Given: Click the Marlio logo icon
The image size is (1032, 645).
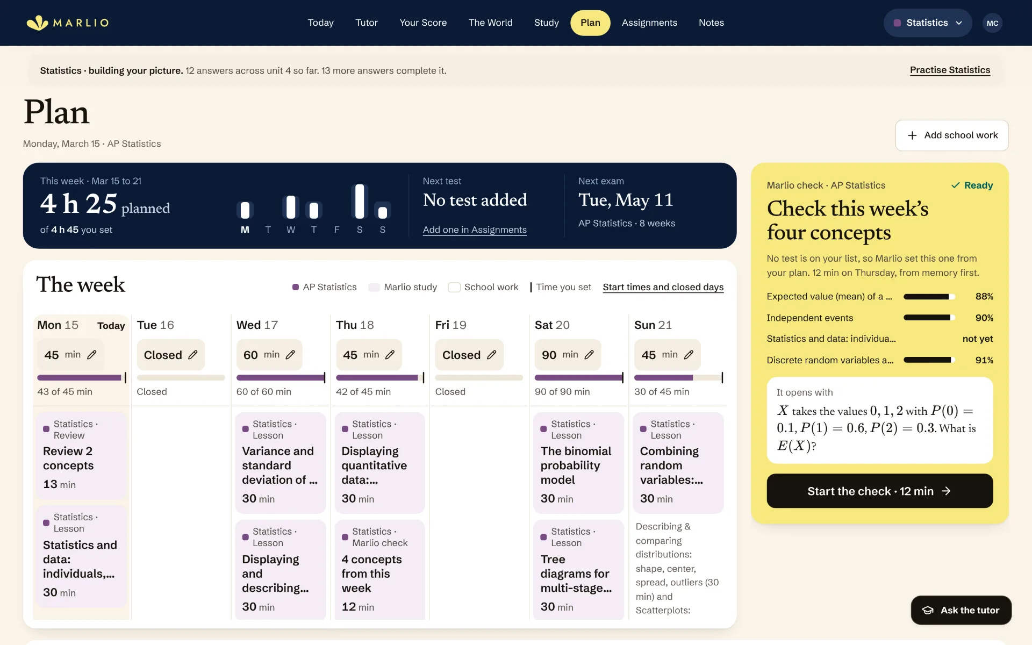Looking at the screenshot, I should [37, 23].
